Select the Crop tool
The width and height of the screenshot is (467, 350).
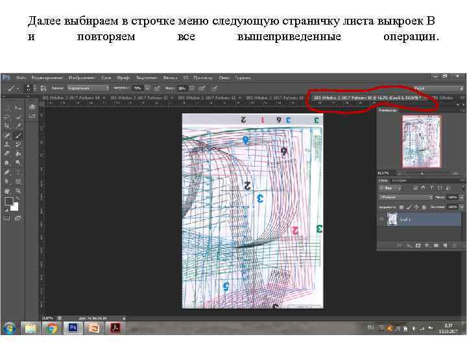coord(7,126)
